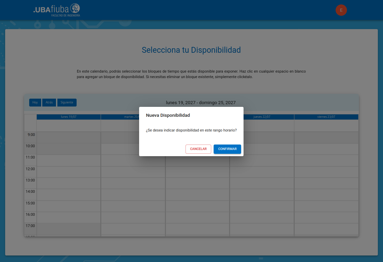Viewport: 383px width, 262px height.
Task: Jump to today with Hoy button
Action: coord(35,102)
